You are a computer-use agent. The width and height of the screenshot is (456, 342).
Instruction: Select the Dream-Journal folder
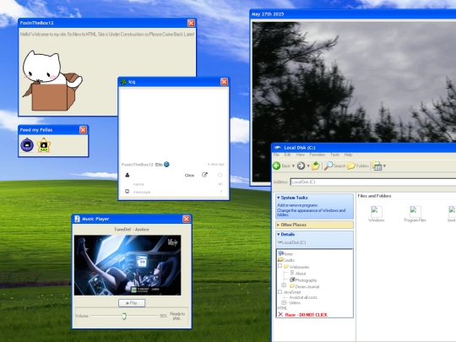point(305,286)
